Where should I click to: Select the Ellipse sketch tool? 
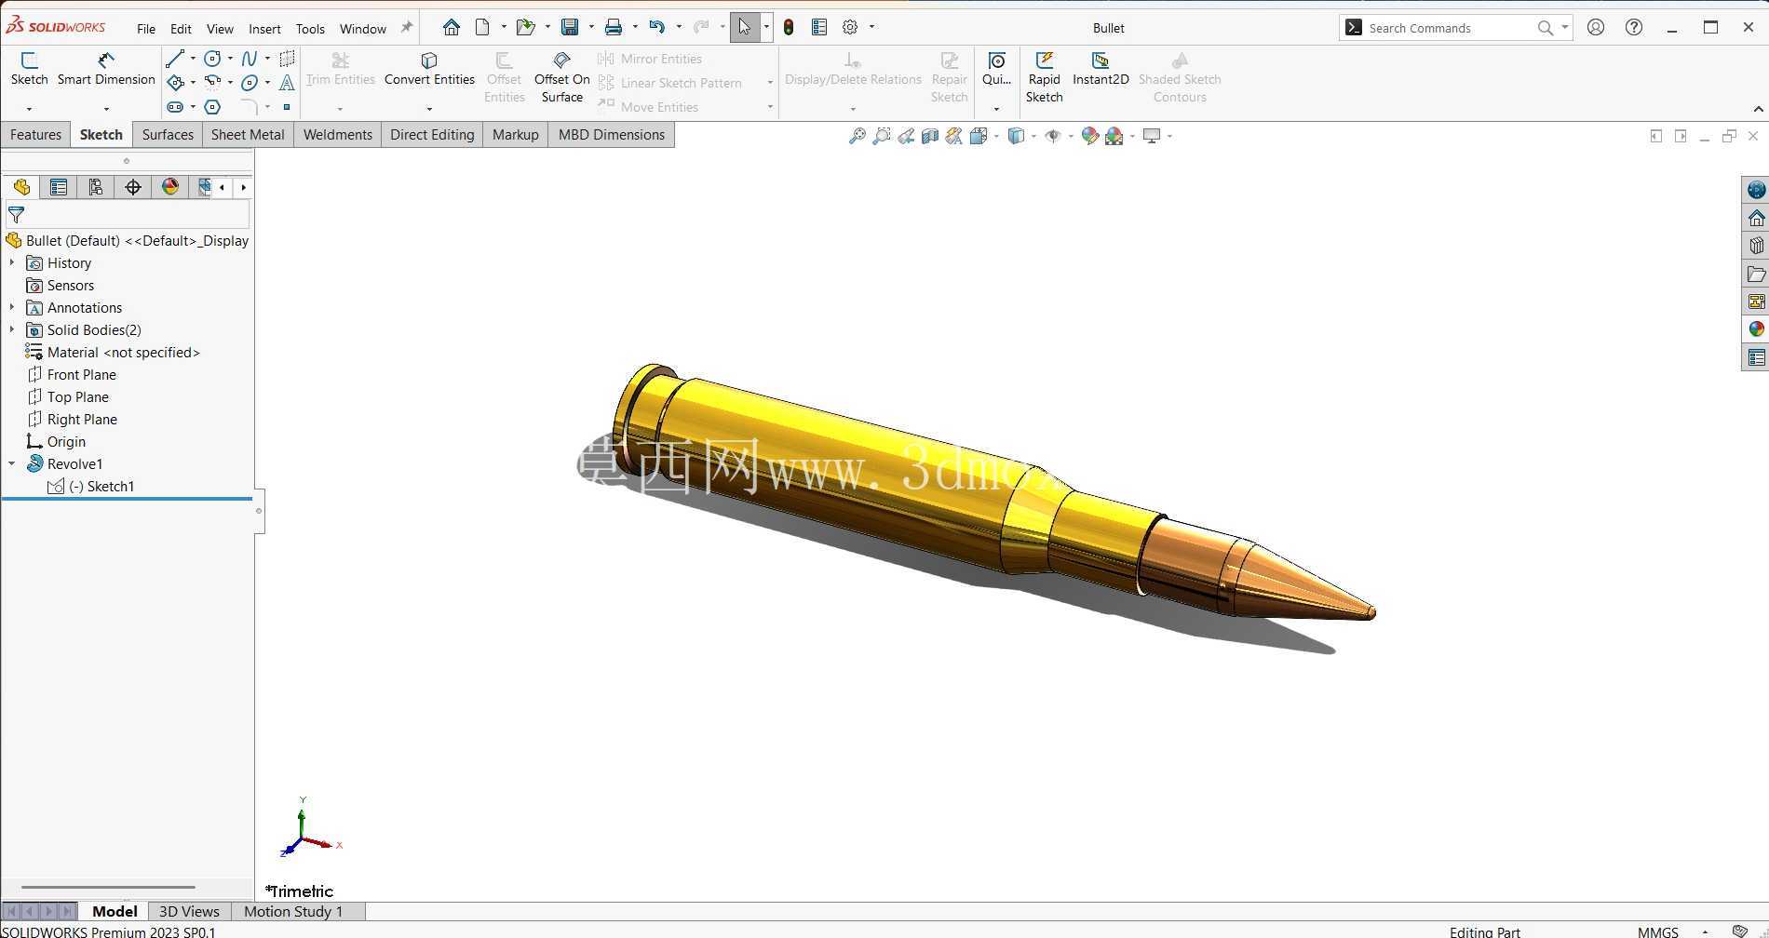pos(249,83)
